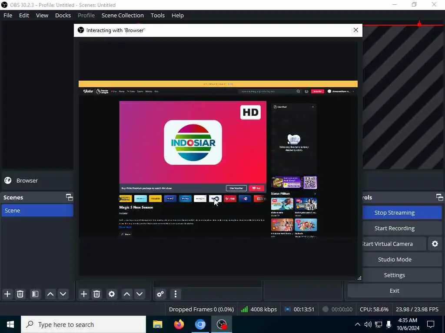Select the Scene item in Scenes list
The height and width of the screenshot is (333, 445).
(37, 211)
